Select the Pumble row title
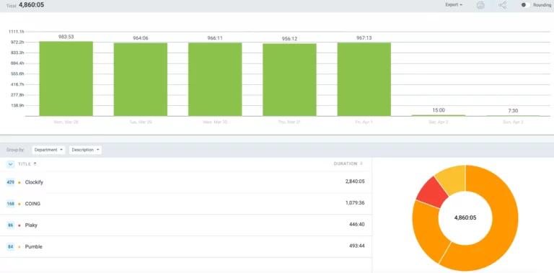Viewport: 554px width, 273px height. tap(34, 247)
